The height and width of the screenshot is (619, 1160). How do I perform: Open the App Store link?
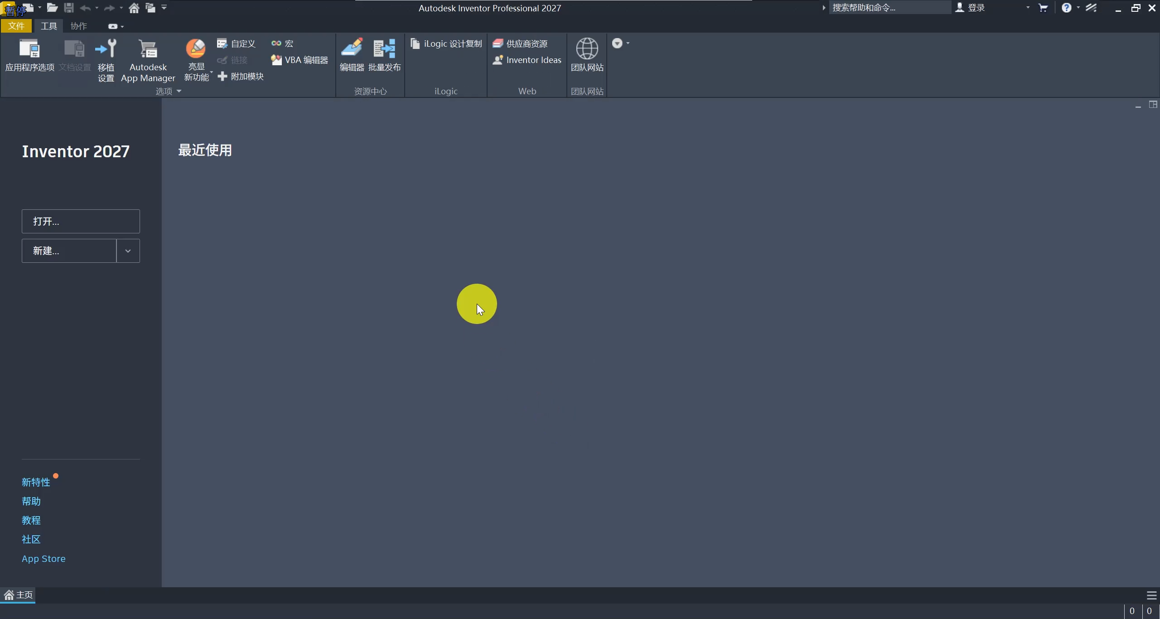point(43,559)
